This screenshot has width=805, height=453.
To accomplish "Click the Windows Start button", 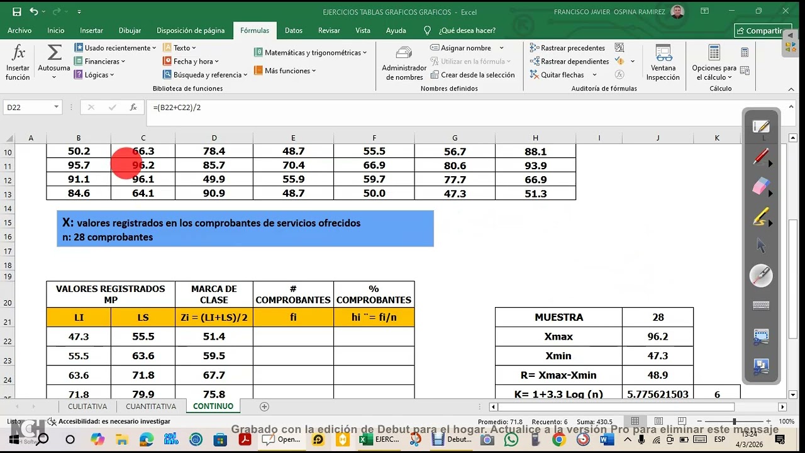I will pos(15,439).
